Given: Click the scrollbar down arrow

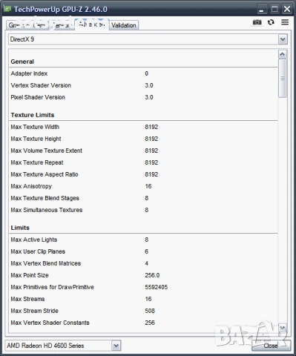Looking at the screenshot, I should pos(283,328).
